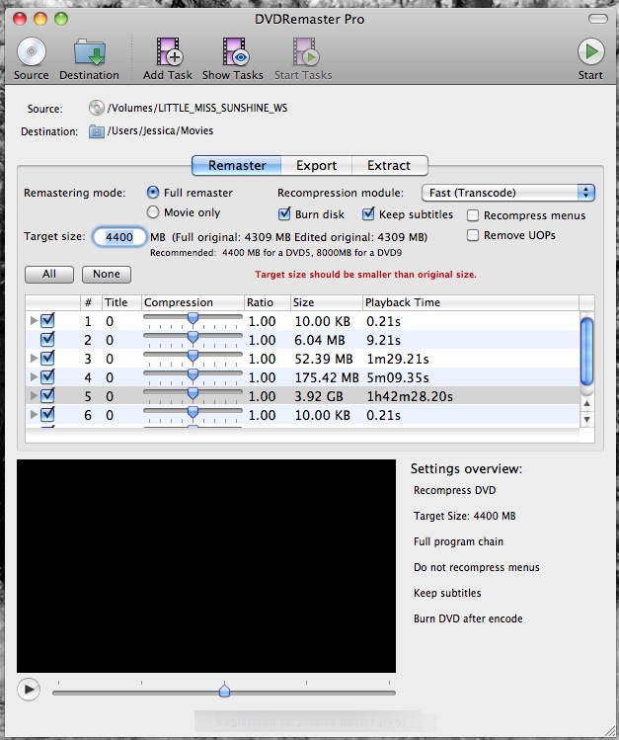Select the 3.92 GB size cell
619x740 pixels.
(319, 396)
